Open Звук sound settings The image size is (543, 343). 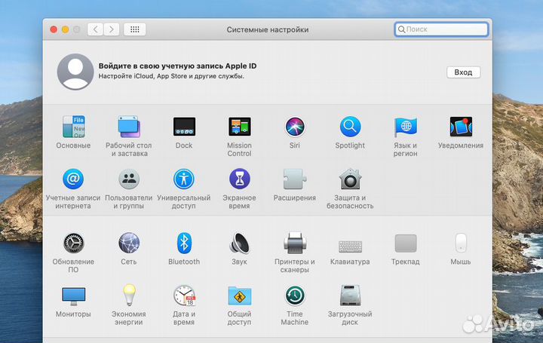tap(239, 243)
